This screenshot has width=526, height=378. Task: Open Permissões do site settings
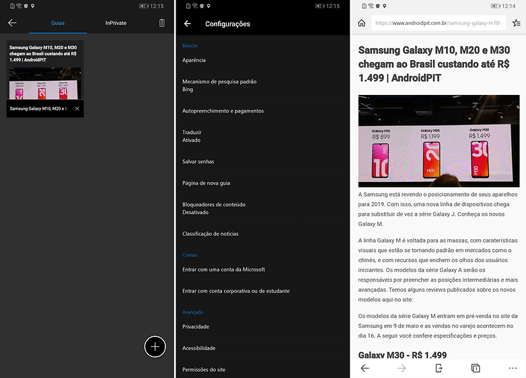pos(263,370)
